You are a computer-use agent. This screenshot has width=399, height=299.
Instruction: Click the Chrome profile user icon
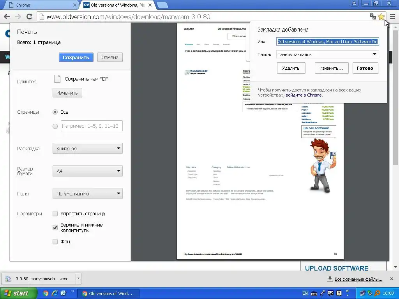354,3
